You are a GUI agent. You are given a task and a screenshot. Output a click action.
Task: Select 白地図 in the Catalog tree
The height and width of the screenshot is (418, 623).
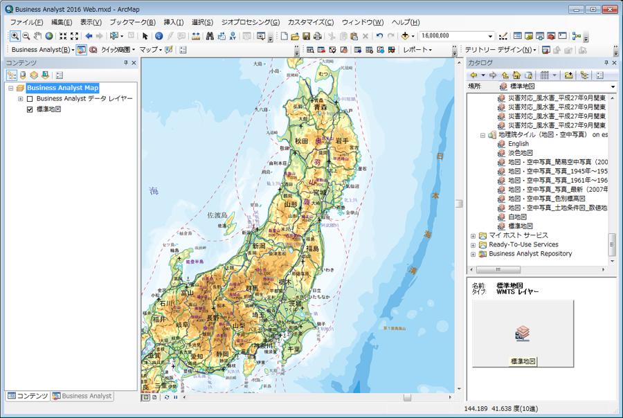(517, 217)
